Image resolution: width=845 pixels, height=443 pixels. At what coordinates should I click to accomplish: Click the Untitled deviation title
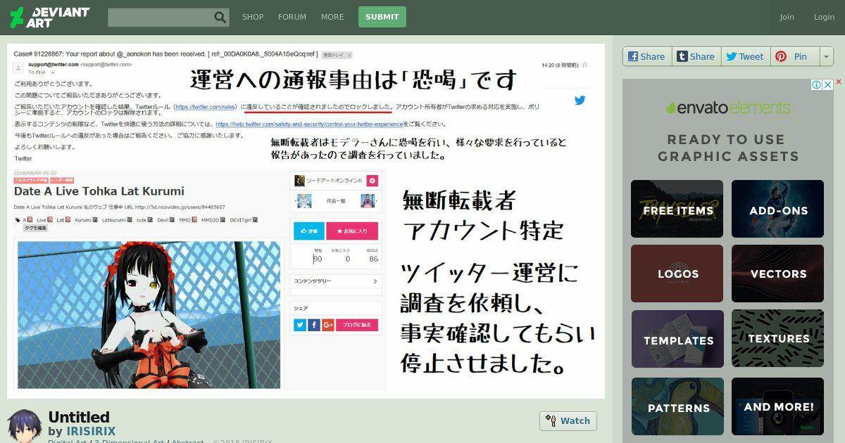[x=79, y=417]
